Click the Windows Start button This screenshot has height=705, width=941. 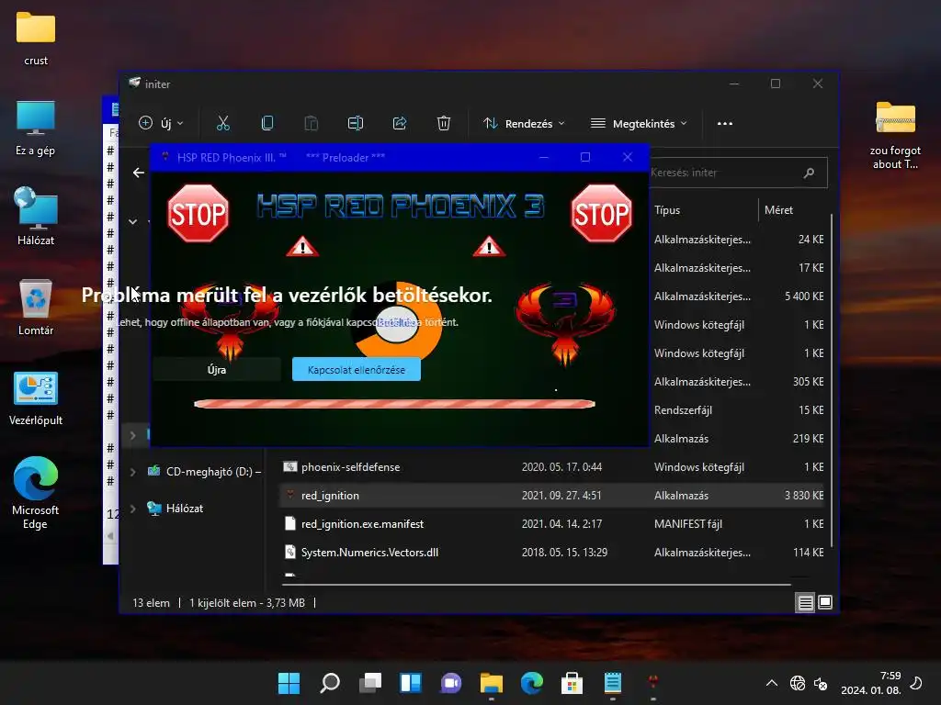[289, 683]
